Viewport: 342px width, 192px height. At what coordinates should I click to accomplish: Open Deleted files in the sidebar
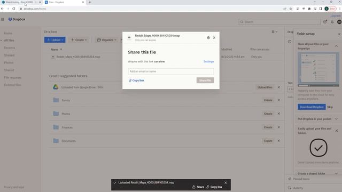(12, 85)
